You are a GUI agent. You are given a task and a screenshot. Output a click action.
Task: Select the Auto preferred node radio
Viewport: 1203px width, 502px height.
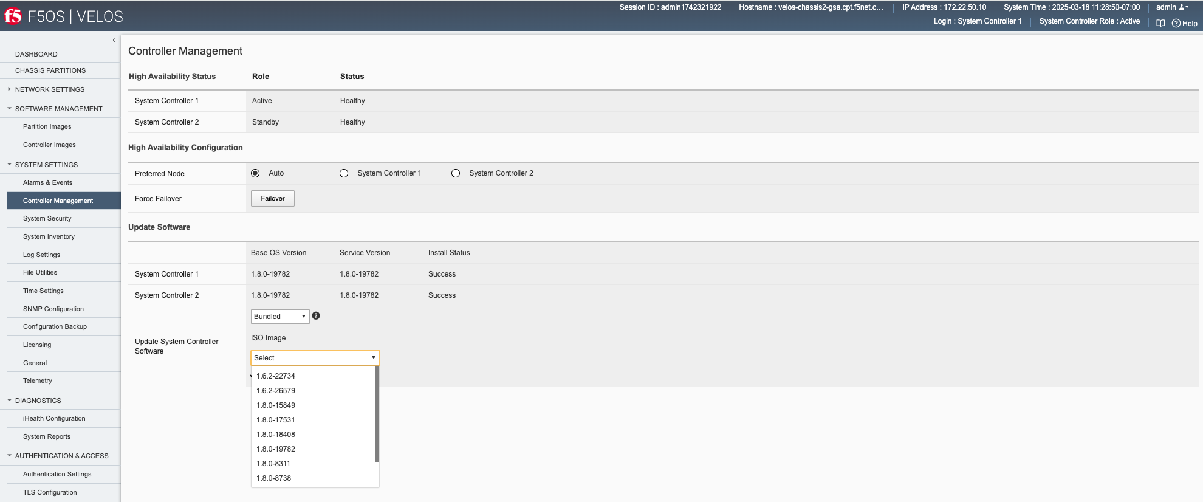click(255, 173)
